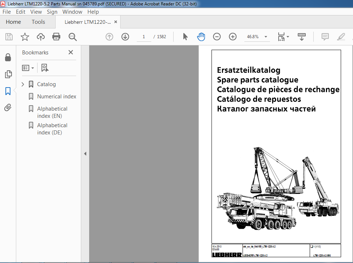
Task: Print the document
Action: 56,37
